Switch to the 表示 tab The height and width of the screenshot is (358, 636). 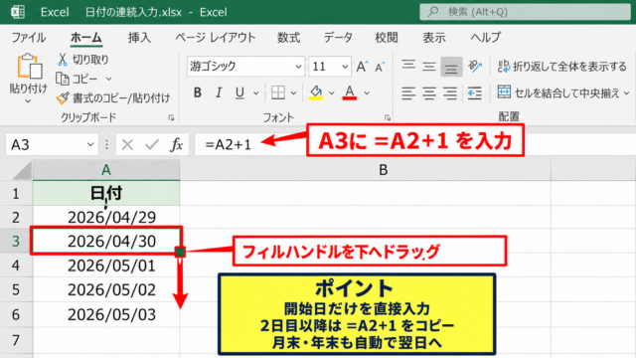pos(434,38)
